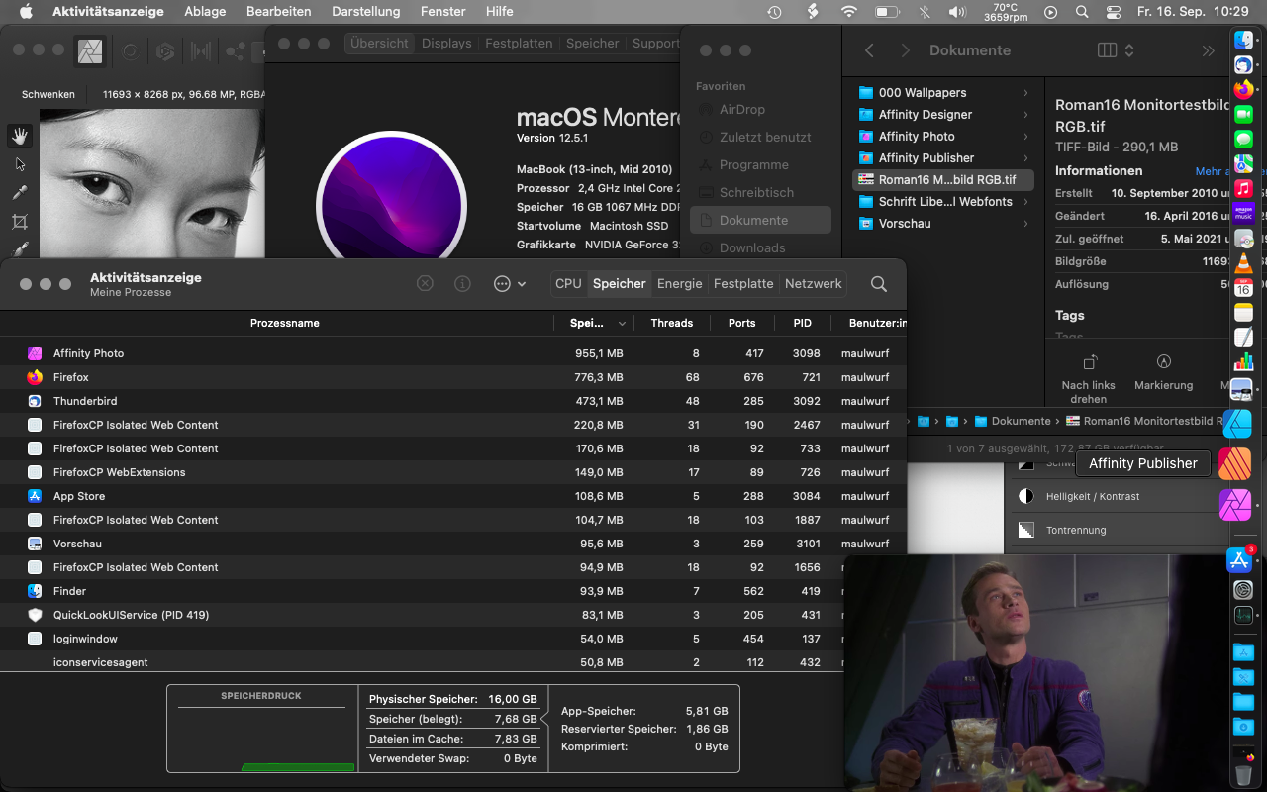Viewport: 1267px width, 792px height.
Task: Select Downloads in Finder sidebar
Action: coord(752,247)
